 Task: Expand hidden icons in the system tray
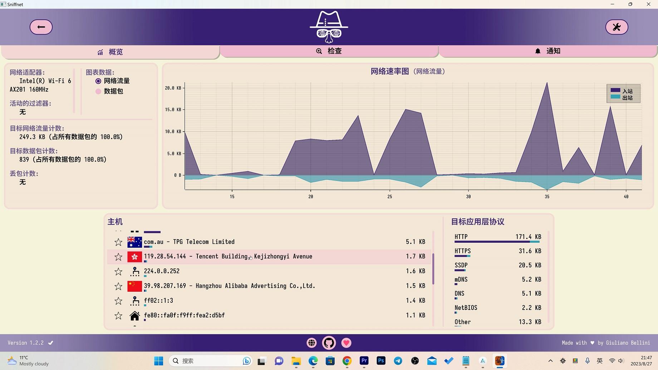(x=550, y=361)
